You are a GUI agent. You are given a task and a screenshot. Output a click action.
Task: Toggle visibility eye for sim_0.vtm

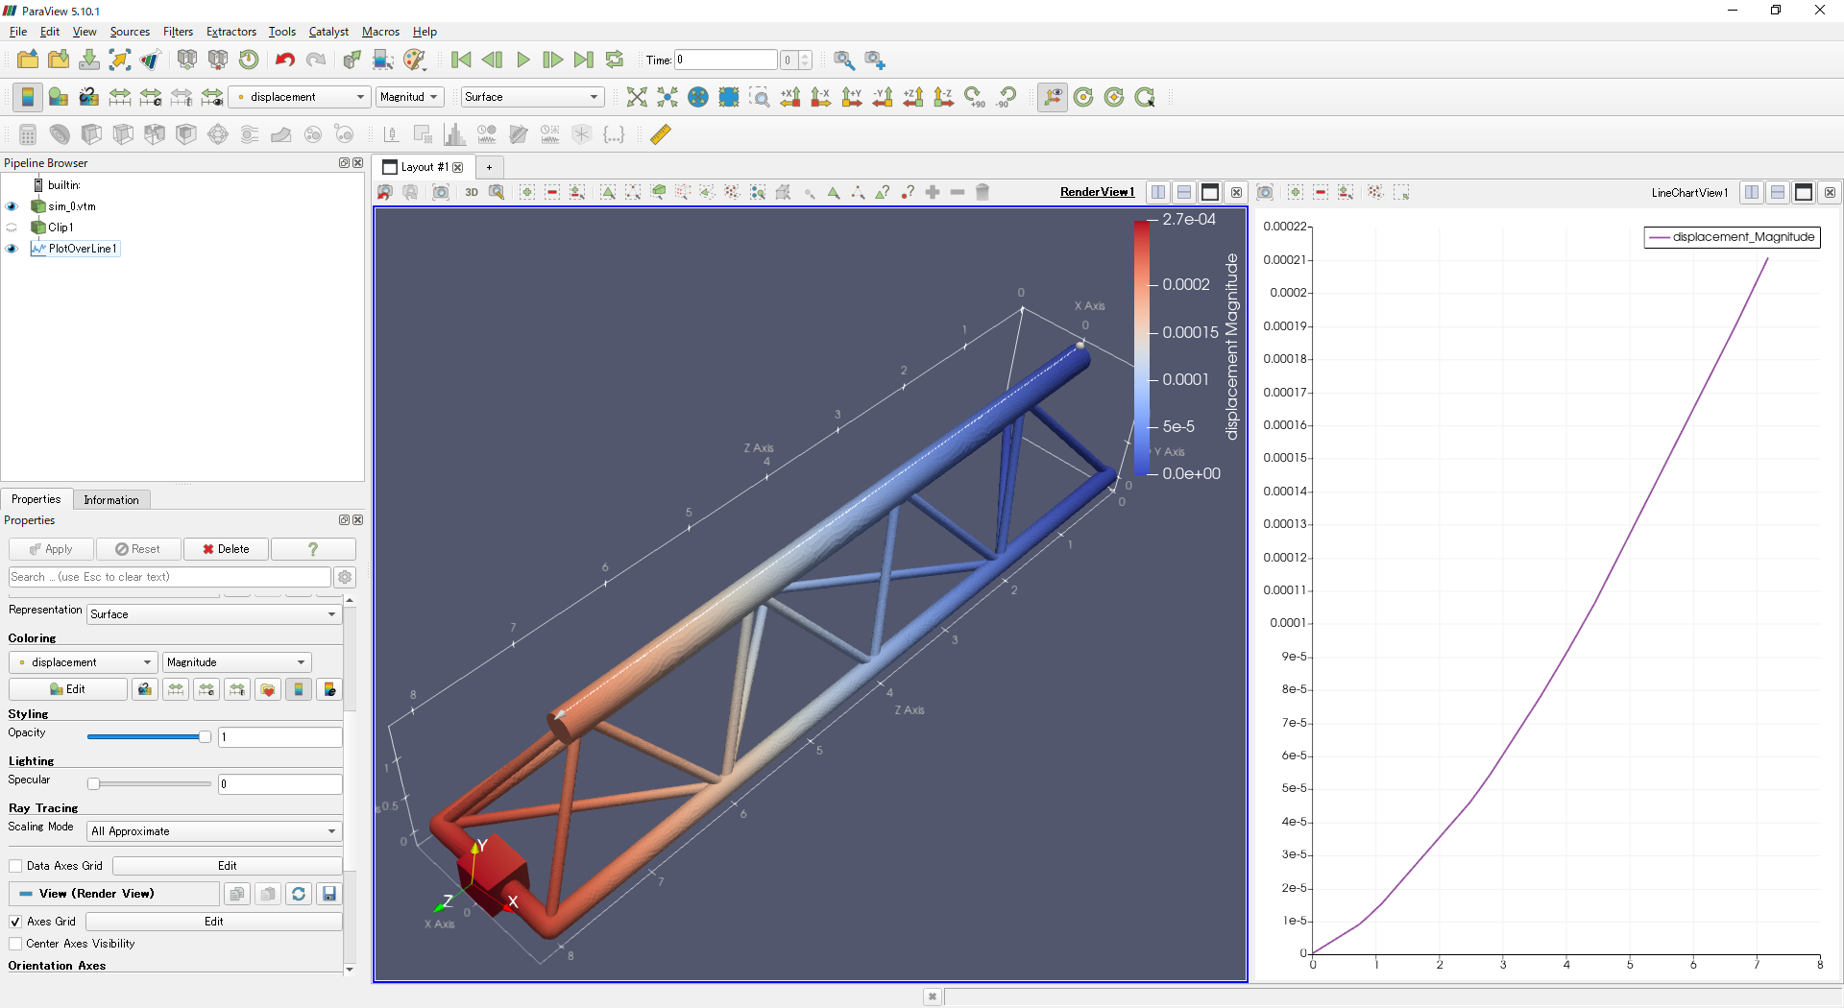pos(12,206)
